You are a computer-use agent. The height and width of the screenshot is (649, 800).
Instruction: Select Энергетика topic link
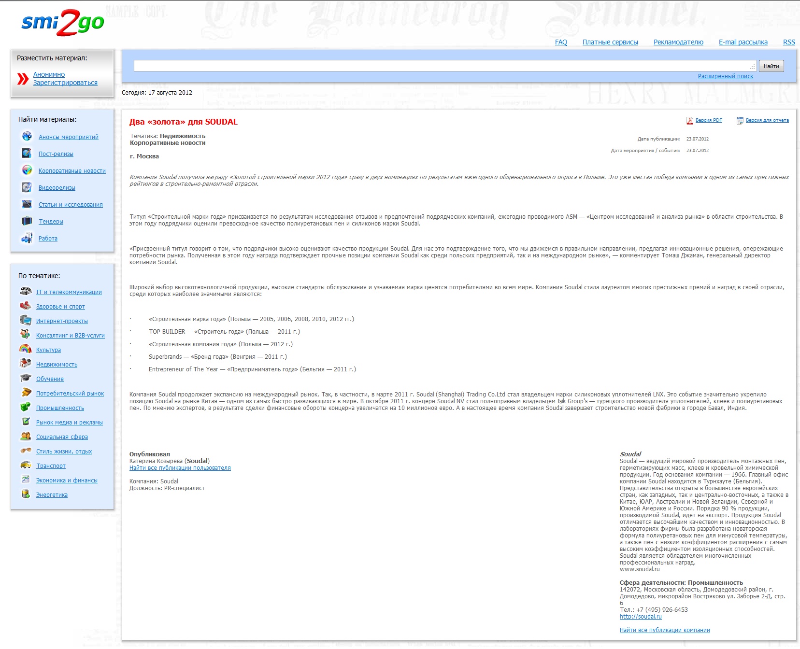click(52, 495)
